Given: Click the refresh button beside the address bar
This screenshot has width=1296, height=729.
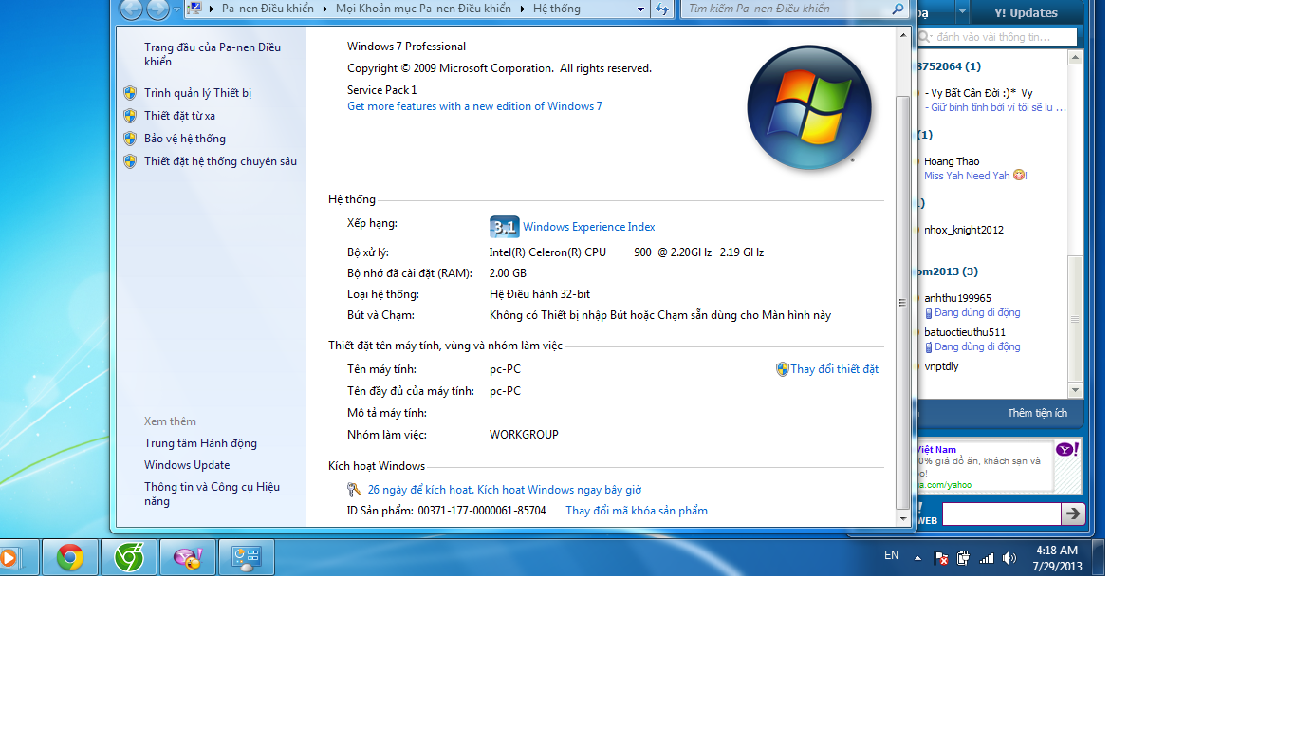Looking at the screenshot, I should [661, 9].
